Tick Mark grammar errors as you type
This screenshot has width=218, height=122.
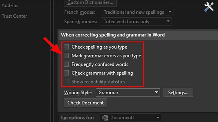click(x=66, y=56)
